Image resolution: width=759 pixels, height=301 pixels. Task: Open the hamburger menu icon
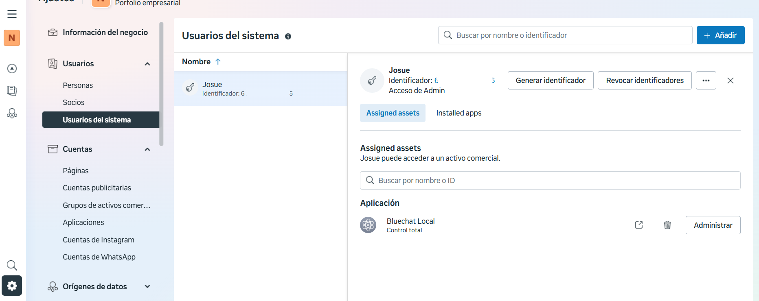click(x=12, y=14)
